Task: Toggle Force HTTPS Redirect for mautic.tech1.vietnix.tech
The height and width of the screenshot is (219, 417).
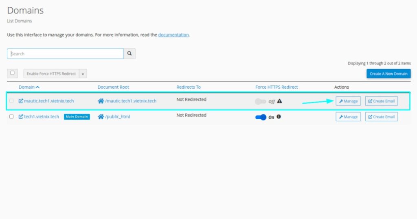Action: coord(260,101)
